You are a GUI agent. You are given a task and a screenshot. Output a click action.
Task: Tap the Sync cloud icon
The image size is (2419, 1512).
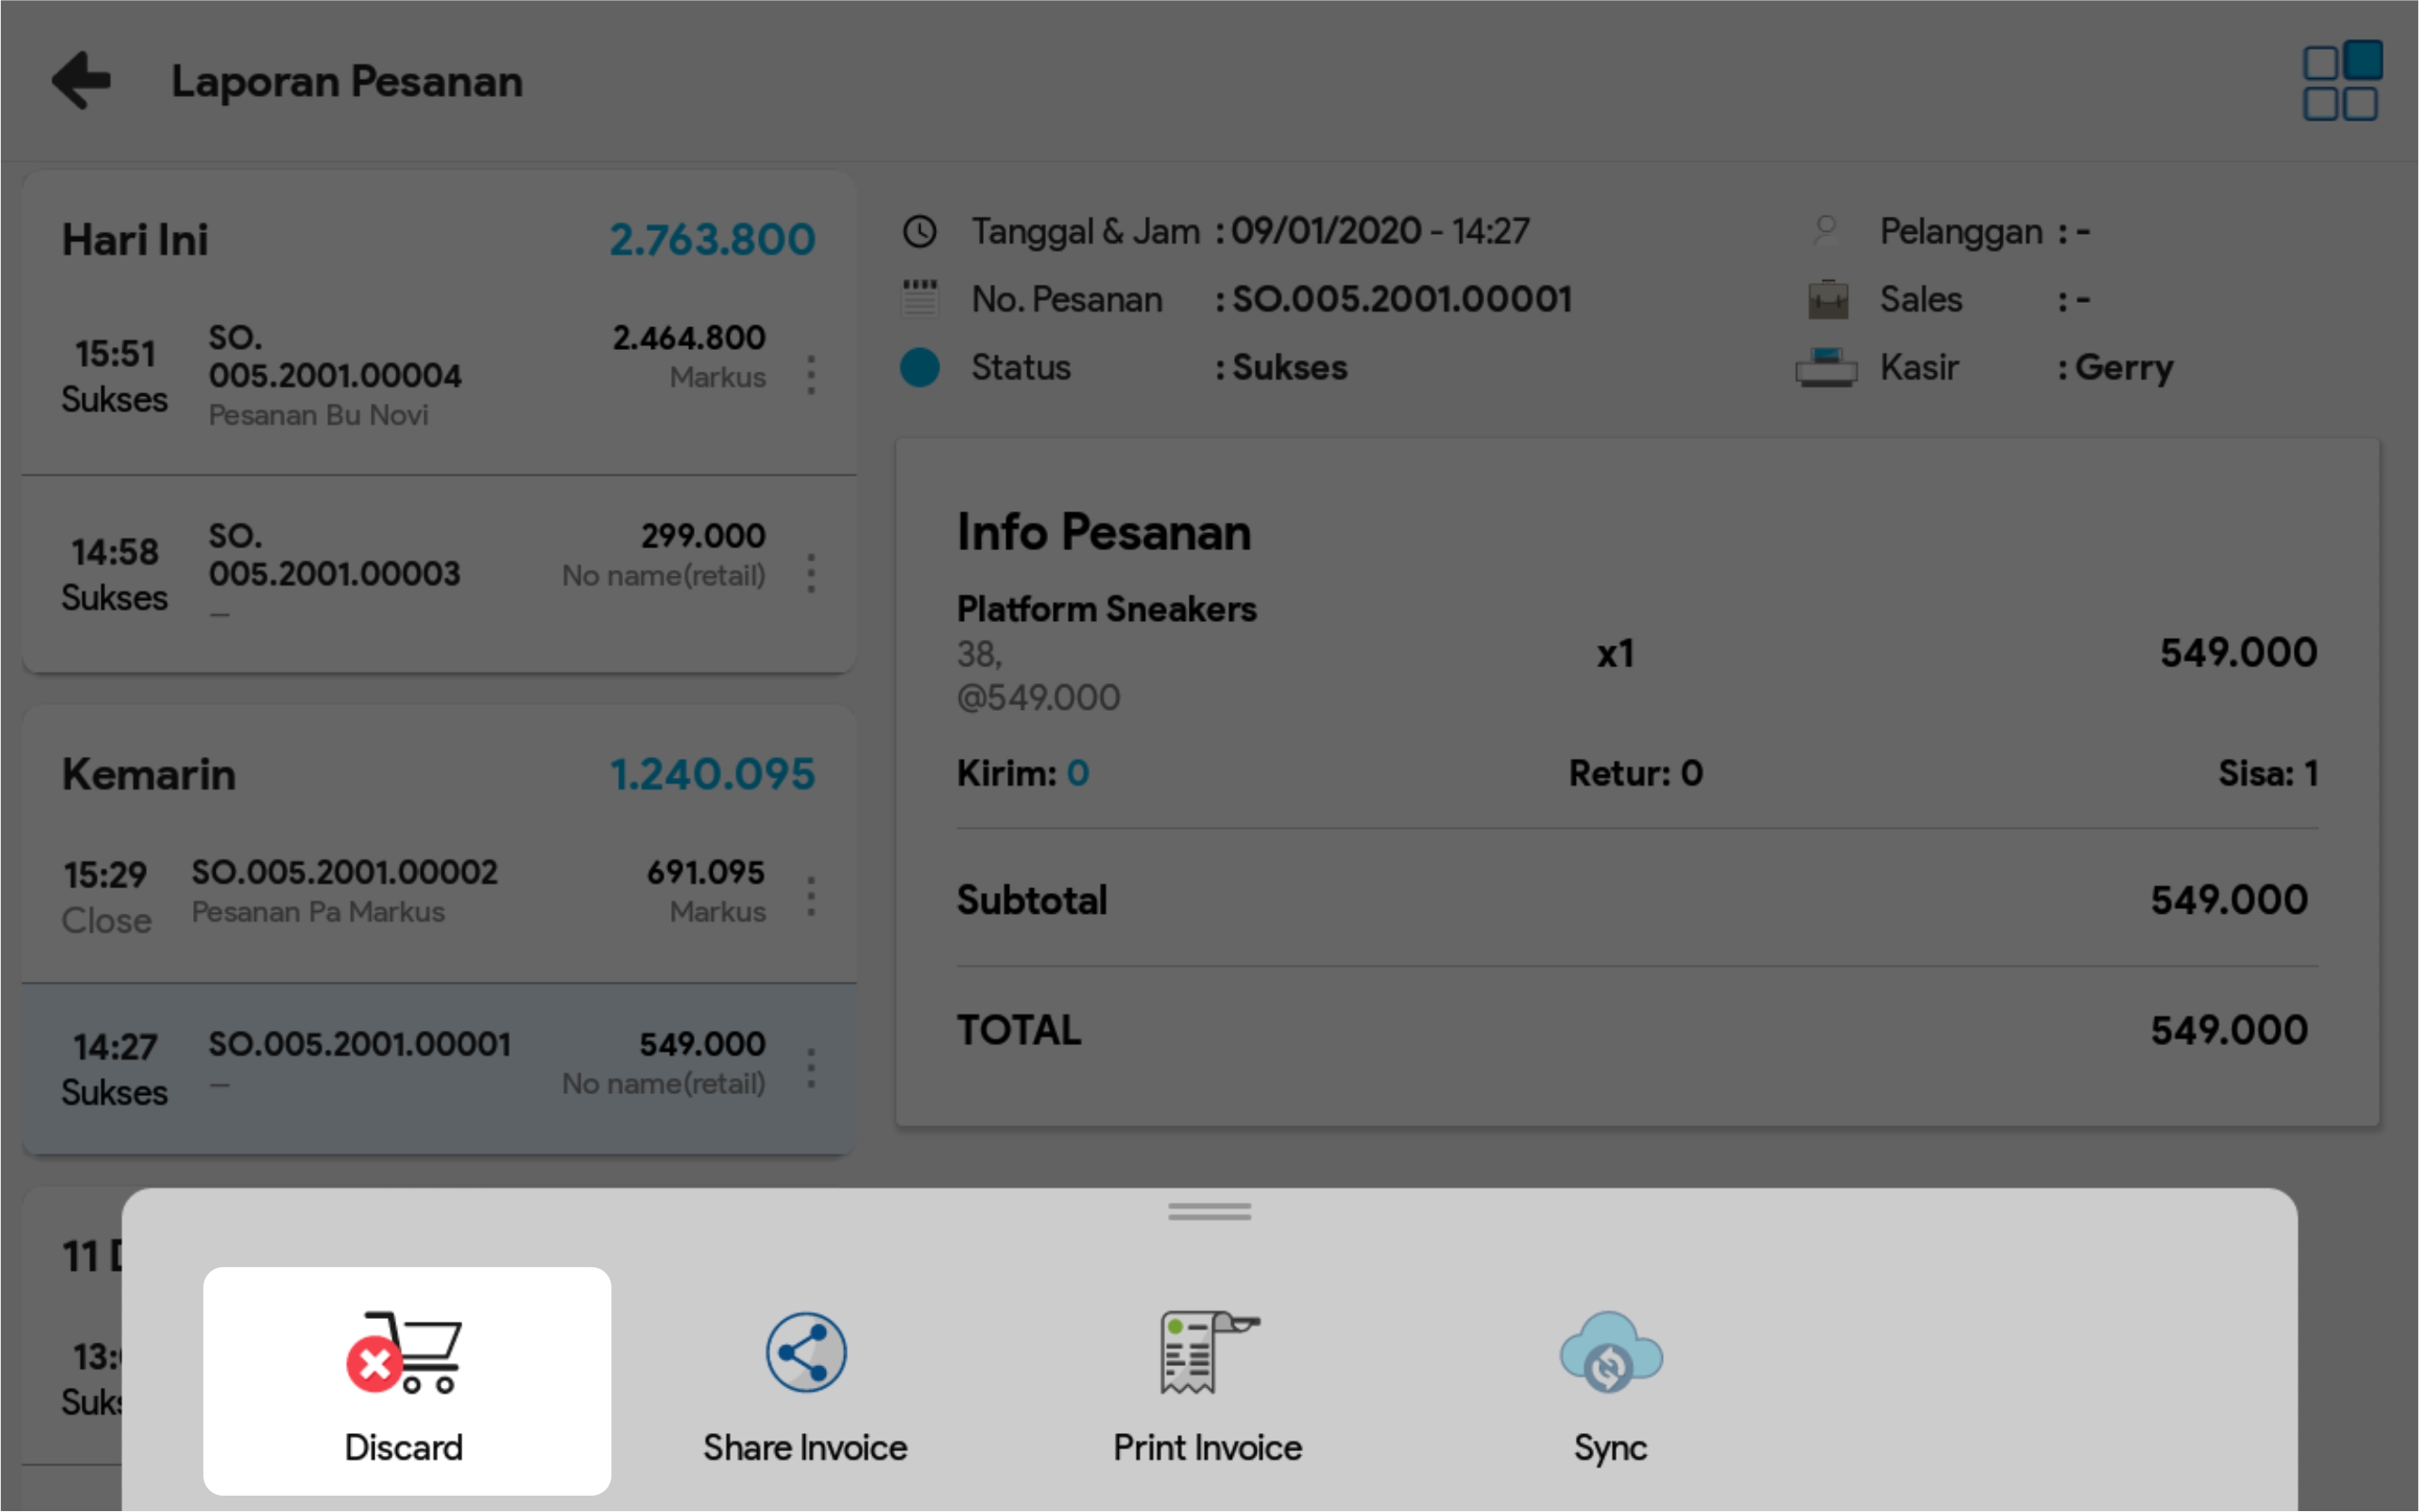point(1610,1353)
